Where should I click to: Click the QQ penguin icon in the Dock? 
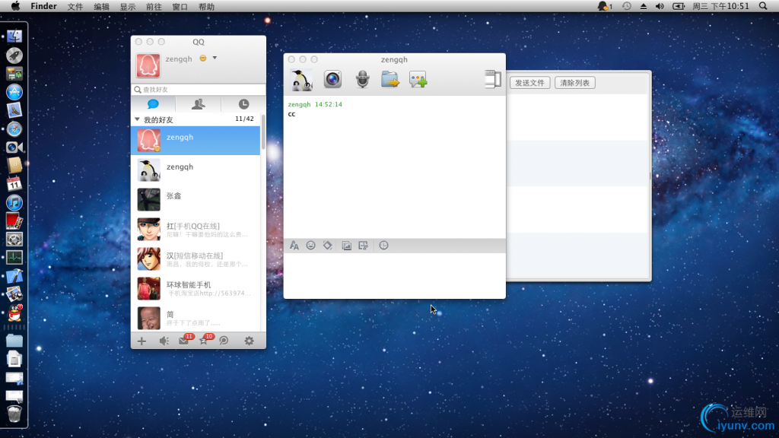tap(15, 313)
